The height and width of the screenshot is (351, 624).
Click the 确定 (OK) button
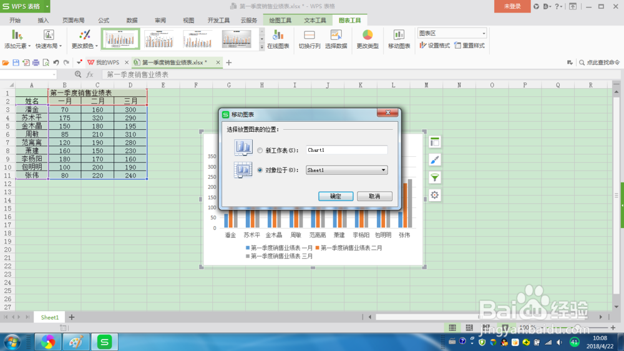[336, 196]
